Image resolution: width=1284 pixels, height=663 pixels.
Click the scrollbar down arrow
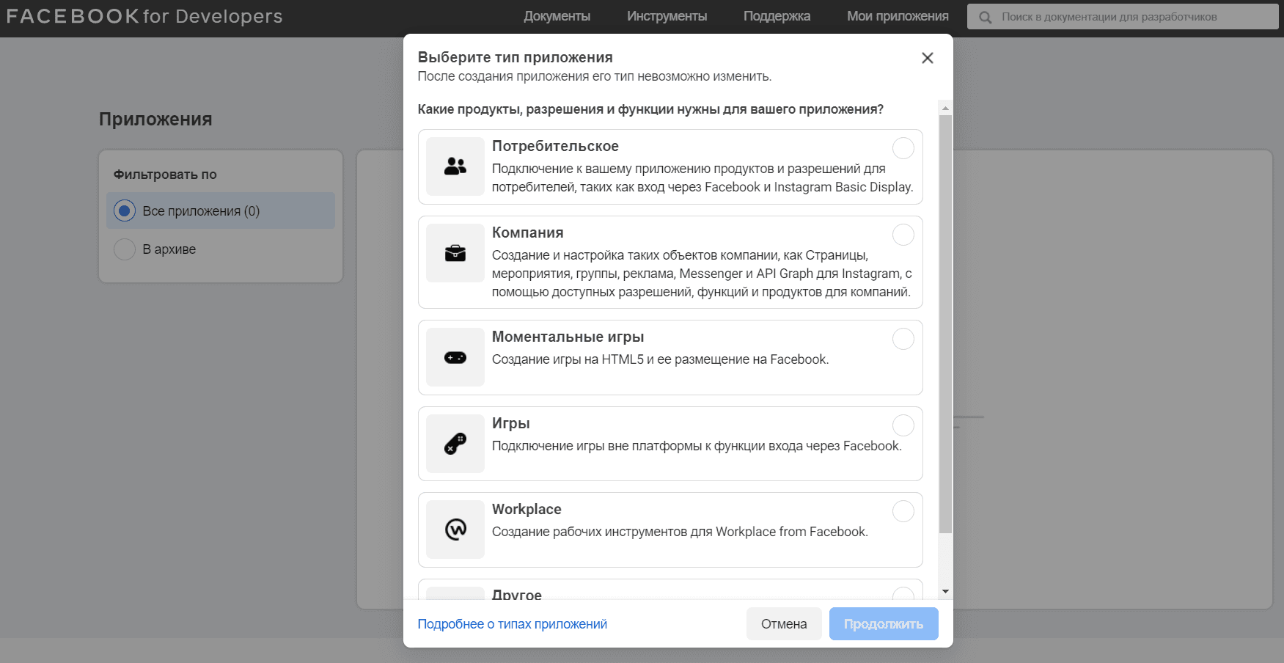(945, 591)
